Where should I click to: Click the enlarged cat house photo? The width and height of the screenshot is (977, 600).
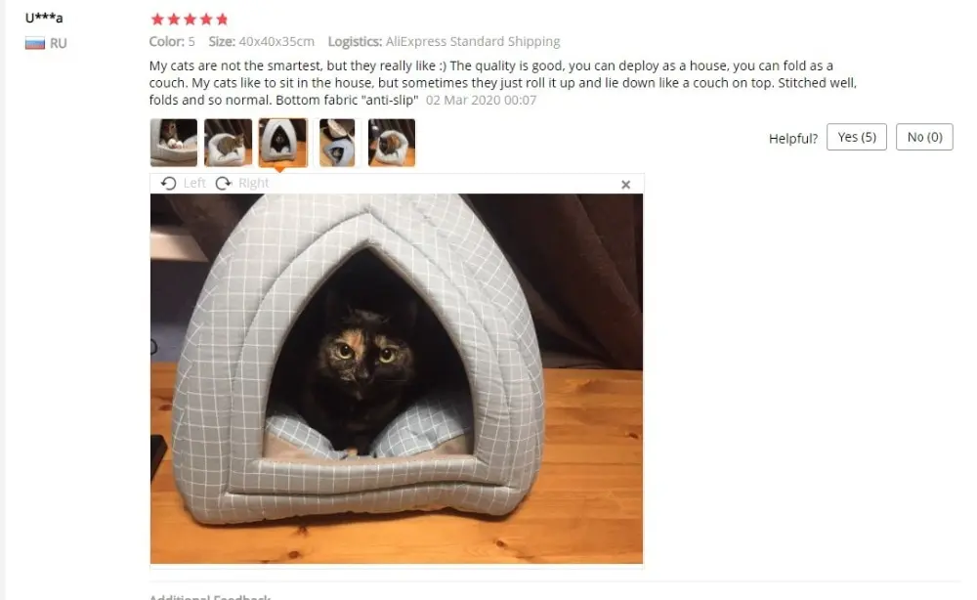(x=397, y=379)
